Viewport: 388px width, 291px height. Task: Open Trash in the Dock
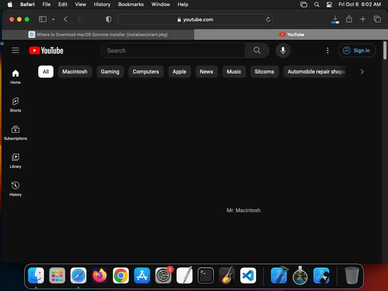[x=352, y=275]
